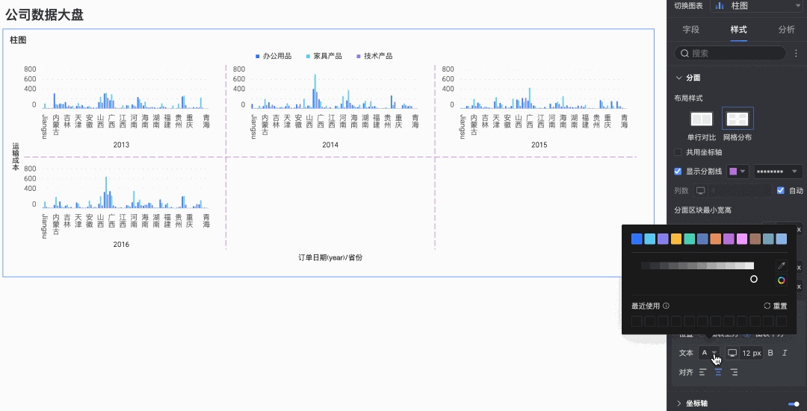Click the first empty recent color slot
This screenshot has height=411, width=807.
tap(637, 321)
